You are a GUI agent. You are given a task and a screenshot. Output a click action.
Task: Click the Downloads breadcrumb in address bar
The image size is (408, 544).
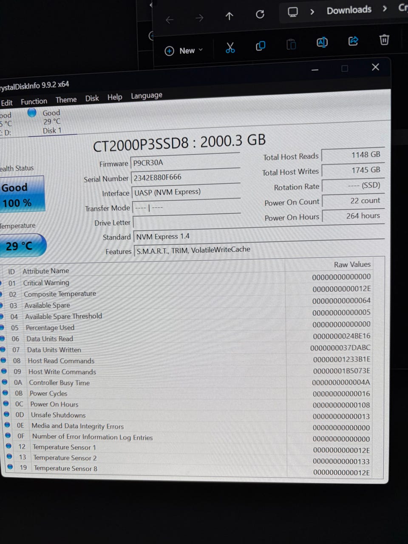(349, 10)
